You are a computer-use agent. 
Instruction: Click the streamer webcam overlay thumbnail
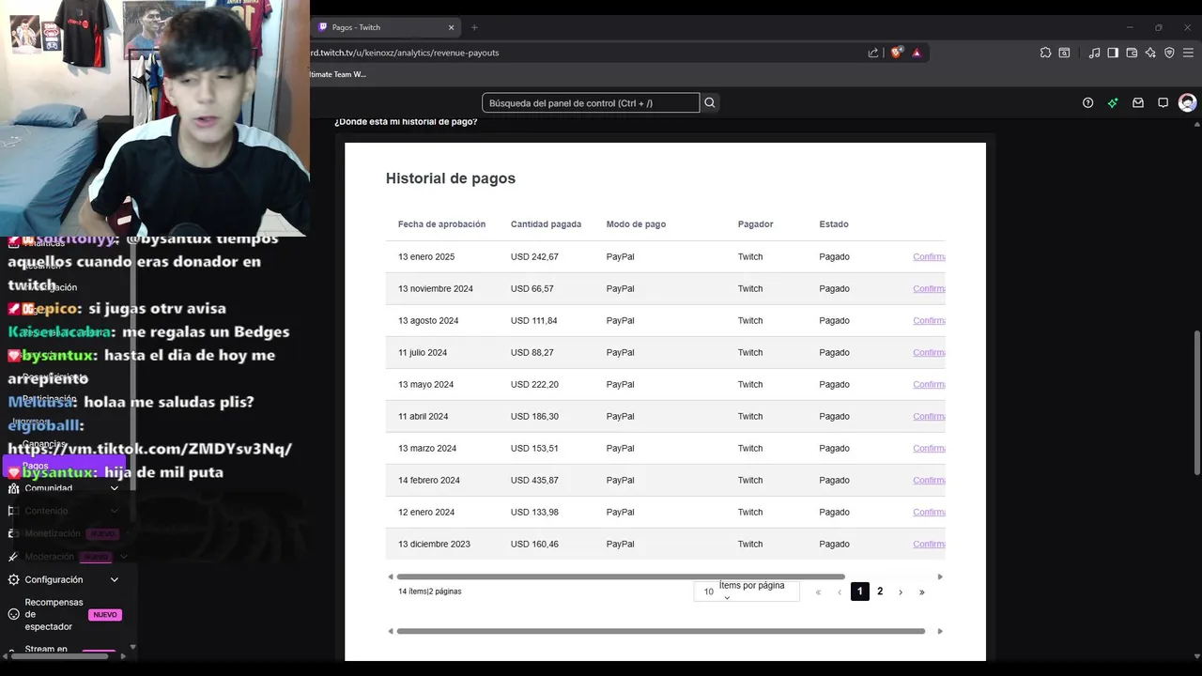click(x=155, y=117)
